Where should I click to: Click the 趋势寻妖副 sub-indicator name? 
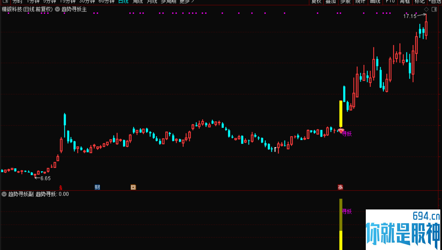click(x=21, y=194)
